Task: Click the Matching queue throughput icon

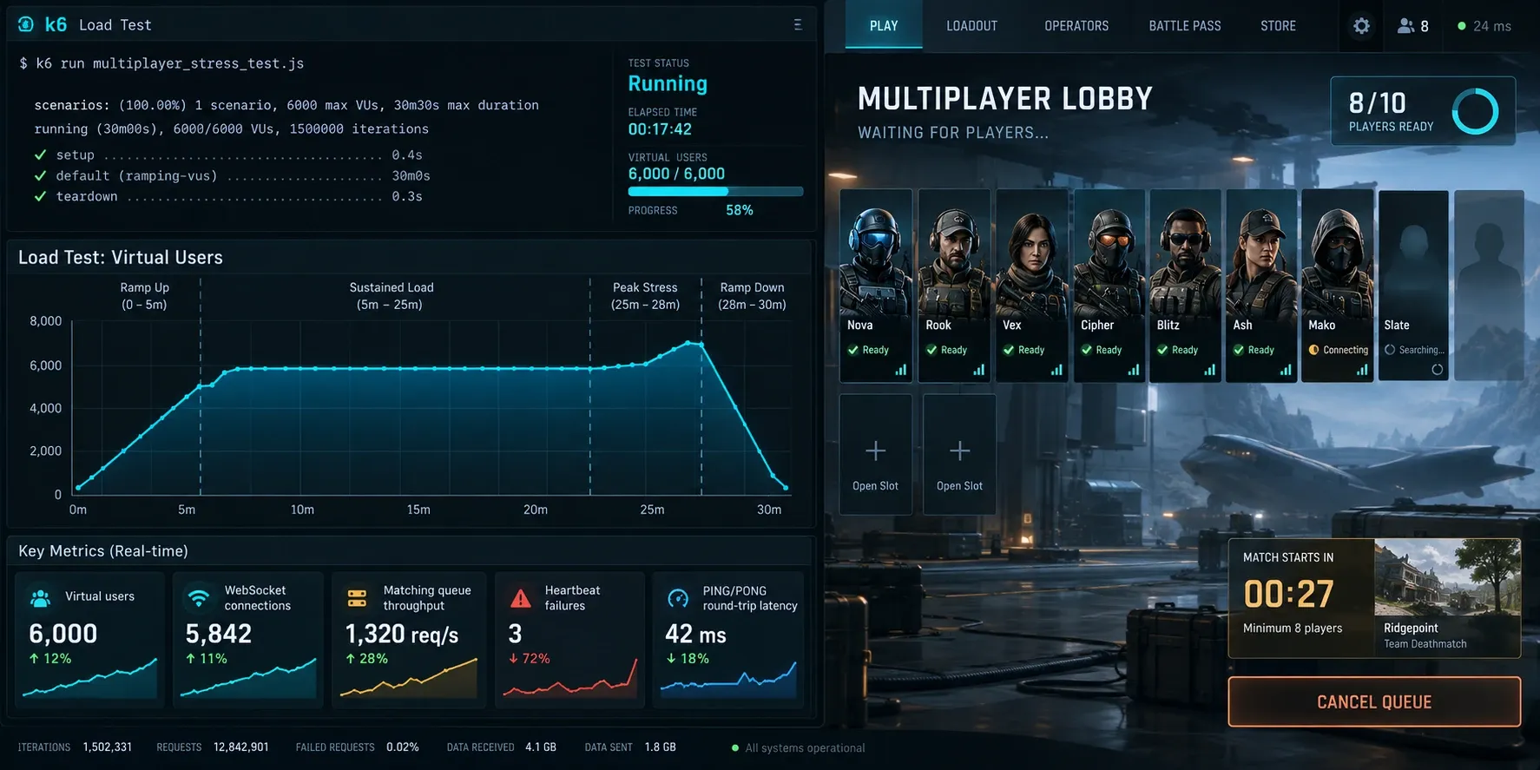Action: click(357, 597)
